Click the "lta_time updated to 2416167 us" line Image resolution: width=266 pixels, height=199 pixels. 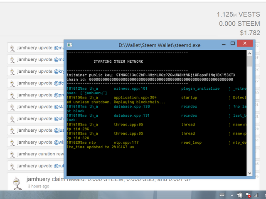(x=100, y=147)
